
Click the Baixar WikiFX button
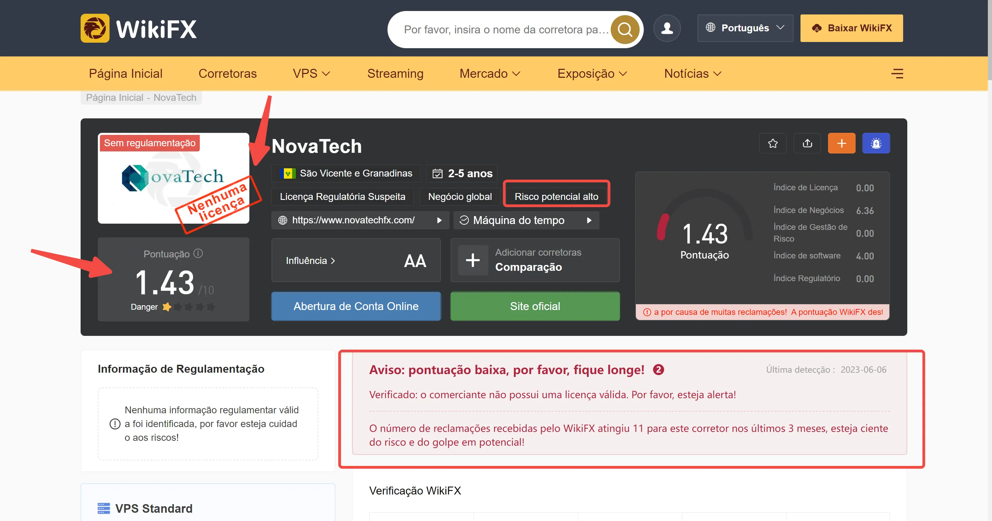[x=851, y=28]
